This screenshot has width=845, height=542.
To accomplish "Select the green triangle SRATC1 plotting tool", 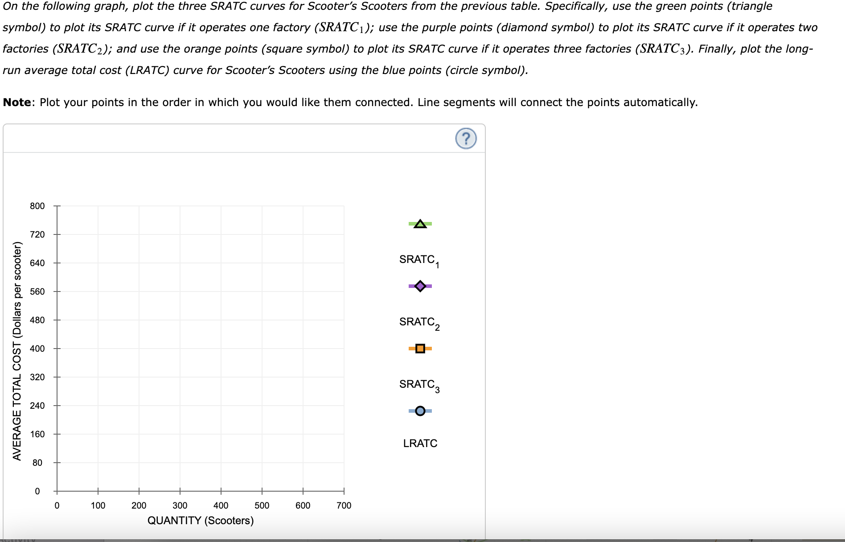I will coord(419,224).
